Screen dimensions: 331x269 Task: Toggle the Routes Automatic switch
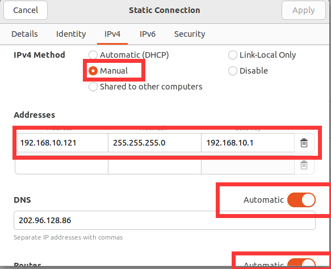(301, 263)
